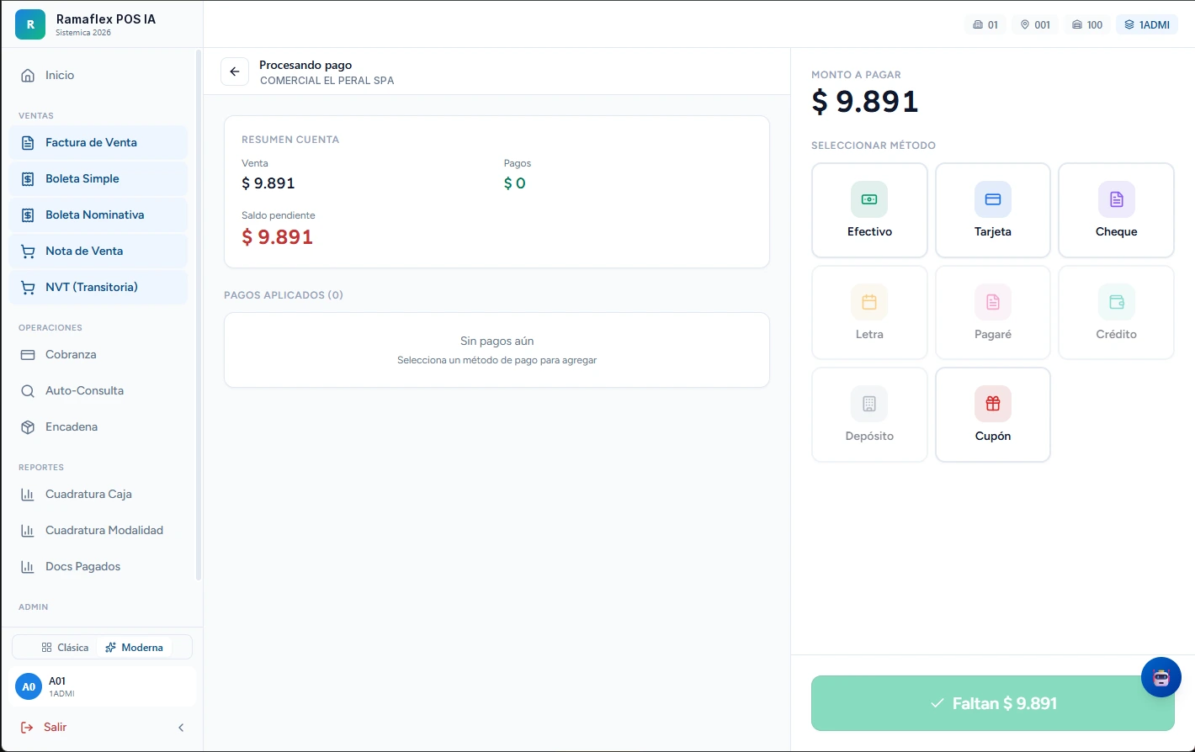Click the Faltan $ 9.891 button

tap(992, 703)
